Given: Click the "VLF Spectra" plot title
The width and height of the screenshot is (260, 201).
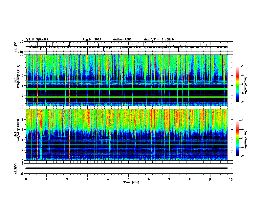Looking at the screenshot, I should 37,39.
